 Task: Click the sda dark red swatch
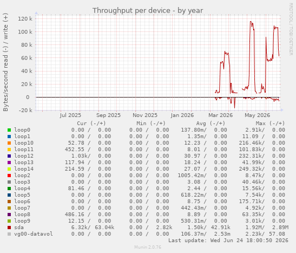[9, 228]
